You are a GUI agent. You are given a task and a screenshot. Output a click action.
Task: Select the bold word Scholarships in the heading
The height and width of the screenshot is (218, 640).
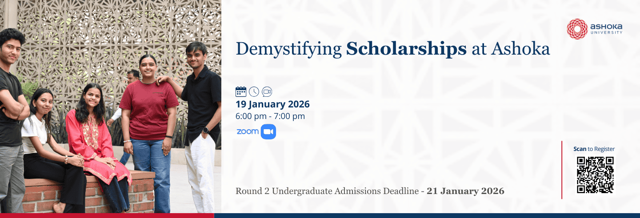[x=406, y=49]
